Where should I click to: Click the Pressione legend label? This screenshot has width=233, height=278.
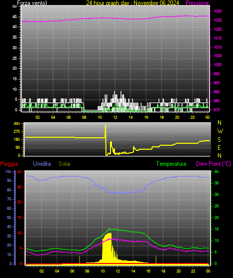tap(197, 3)
